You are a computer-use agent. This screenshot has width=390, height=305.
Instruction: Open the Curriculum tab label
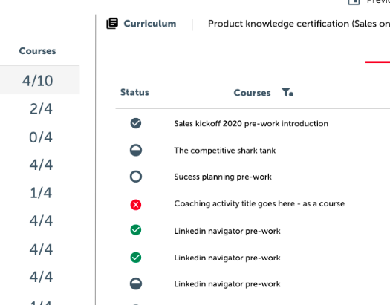[x=150, y=24]
